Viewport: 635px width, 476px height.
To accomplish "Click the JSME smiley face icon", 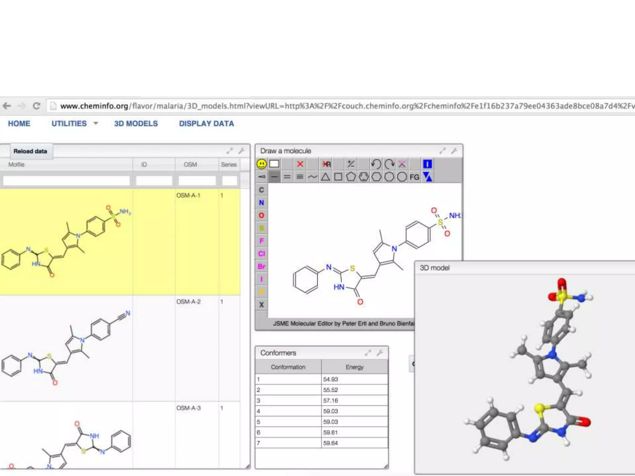I will [261, 164].
